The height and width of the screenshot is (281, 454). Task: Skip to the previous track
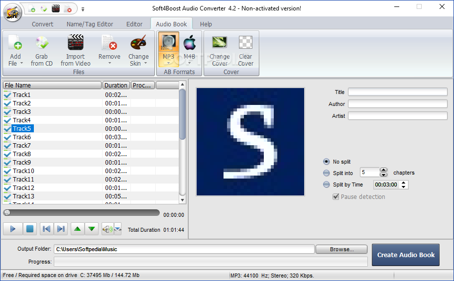point(46,229)
